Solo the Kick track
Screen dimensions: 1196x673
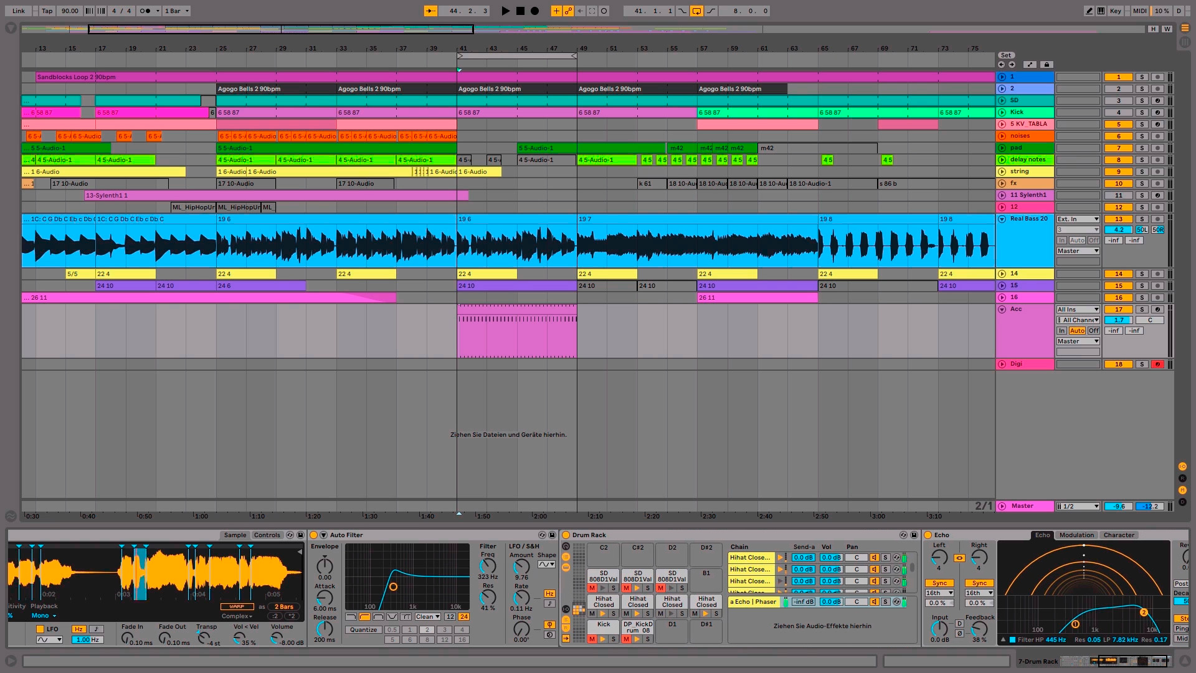tap(1142, 112)
